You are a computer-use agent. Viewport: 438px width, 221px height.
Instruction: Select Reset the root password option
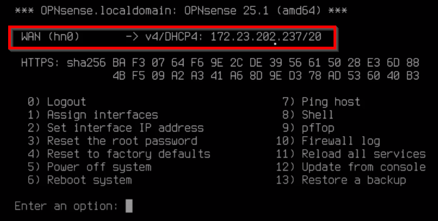point(112,141)
